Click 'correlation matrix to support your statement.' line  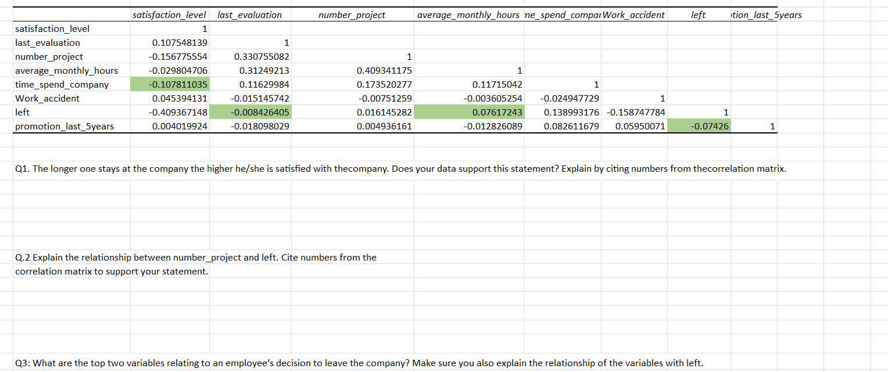pyautogui.click(x=111, y=271)
